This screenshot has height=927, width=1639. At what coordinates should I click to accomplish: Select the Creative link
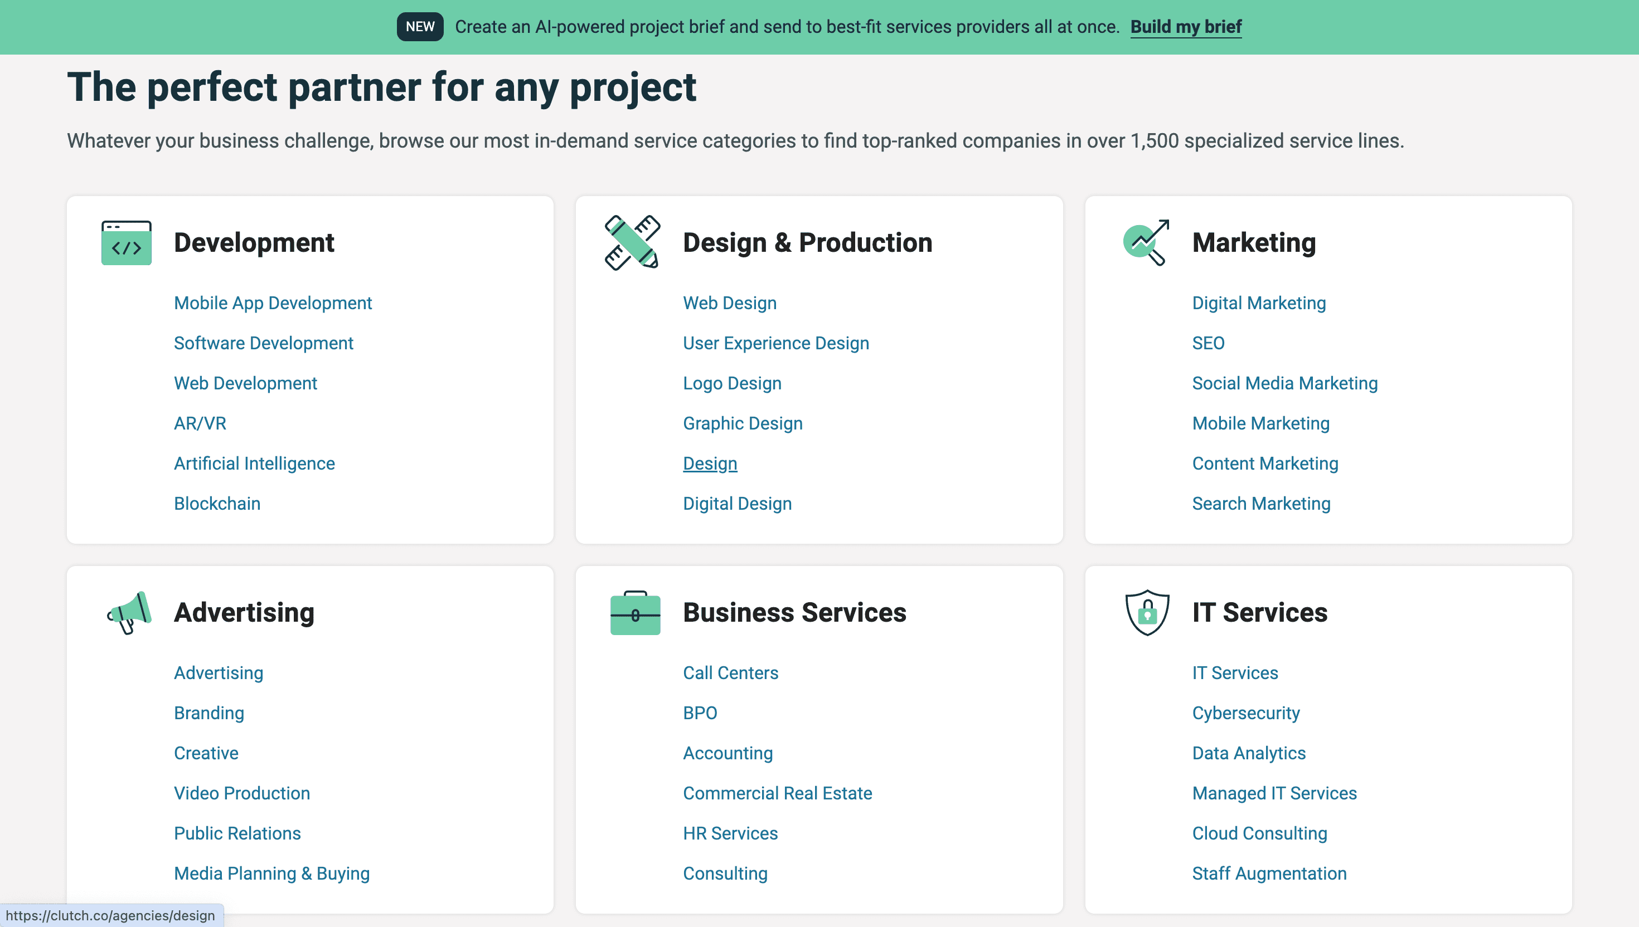(206, 753)
